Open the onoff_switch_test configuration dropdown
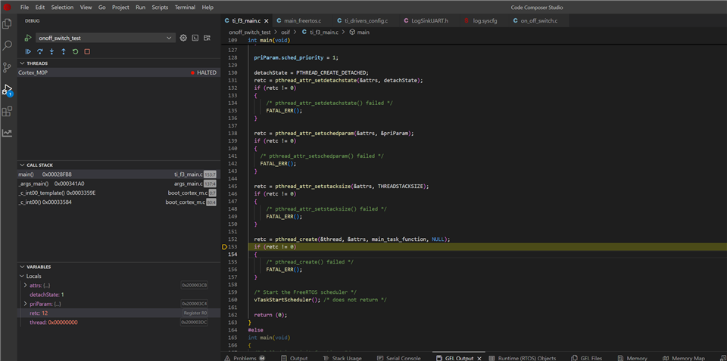The image size is (727, 361). (105, 38)
